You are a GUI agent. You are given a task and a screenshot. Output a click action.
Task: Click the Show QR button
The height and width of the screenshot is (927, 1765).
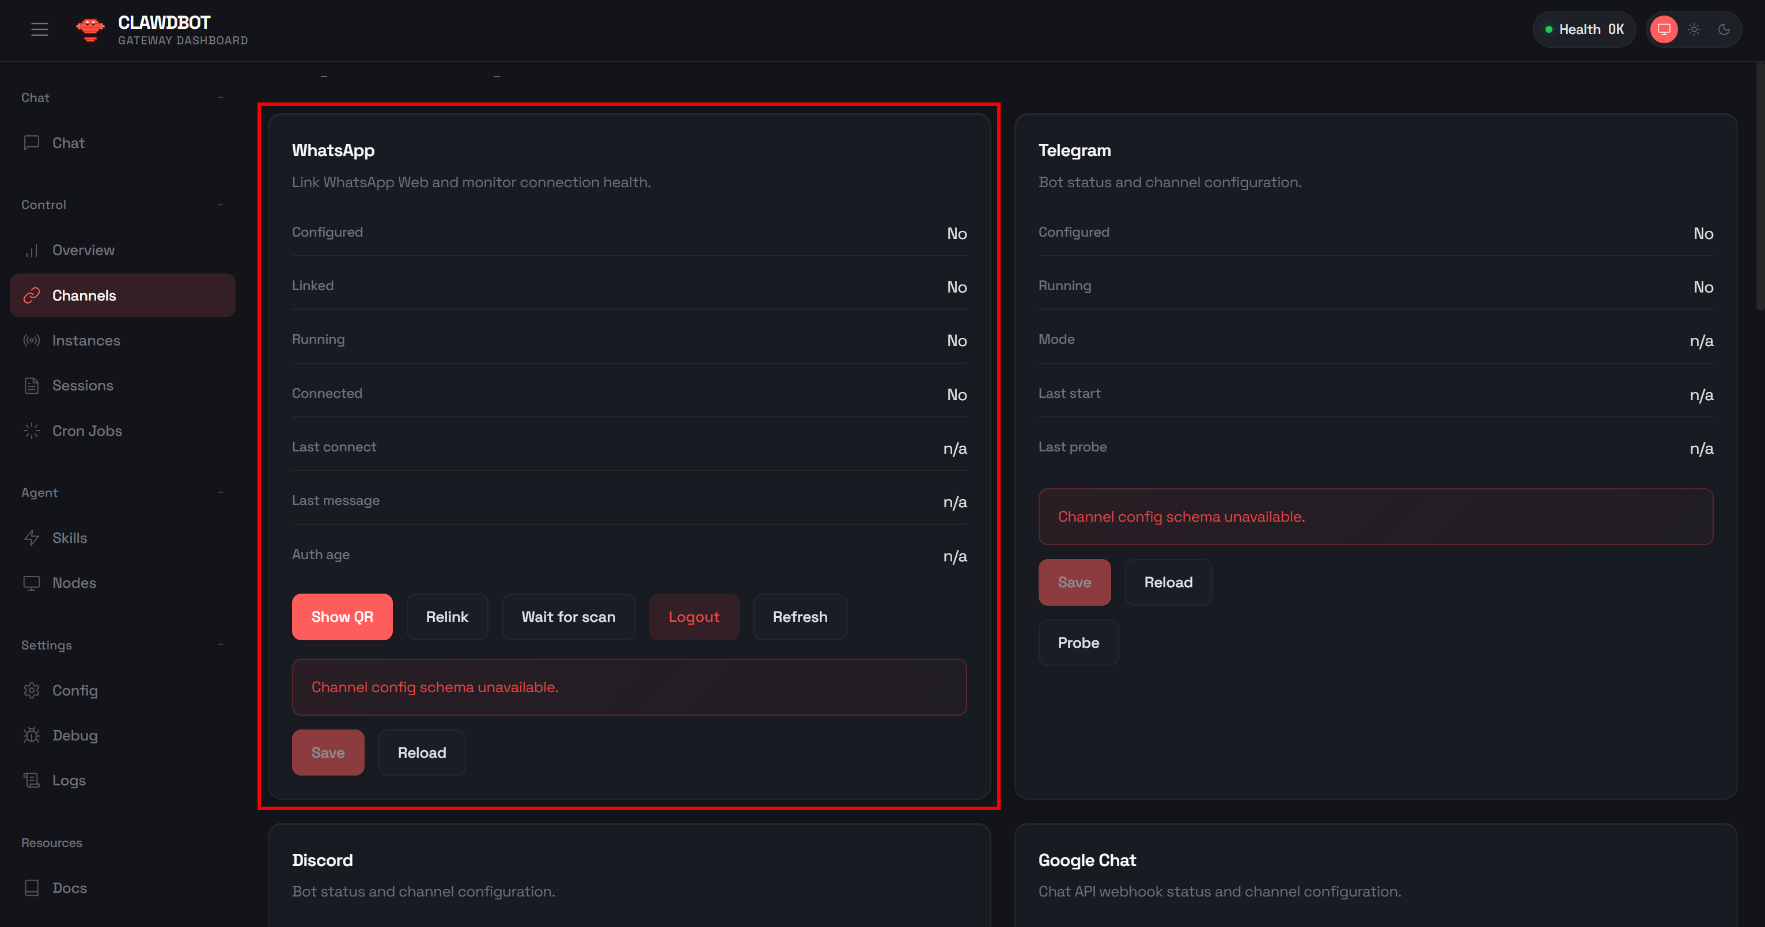tap(342, 617)
